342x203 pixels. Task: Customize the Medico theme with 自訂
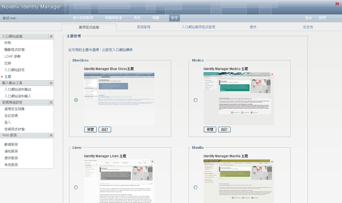pos(224,130)
